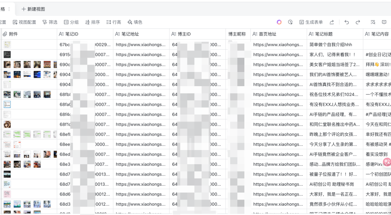
Task: Open the grid tab three-dot menu
Action: [9, 9]
